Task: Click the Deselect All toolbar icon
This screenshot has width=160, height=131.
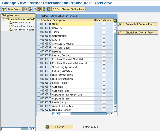Action: coord(49,9)
